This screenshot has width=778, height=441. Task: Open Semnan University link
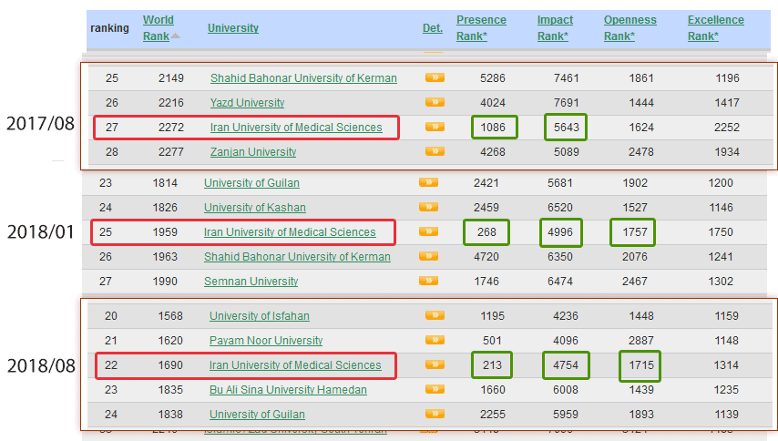pos(251,282)
